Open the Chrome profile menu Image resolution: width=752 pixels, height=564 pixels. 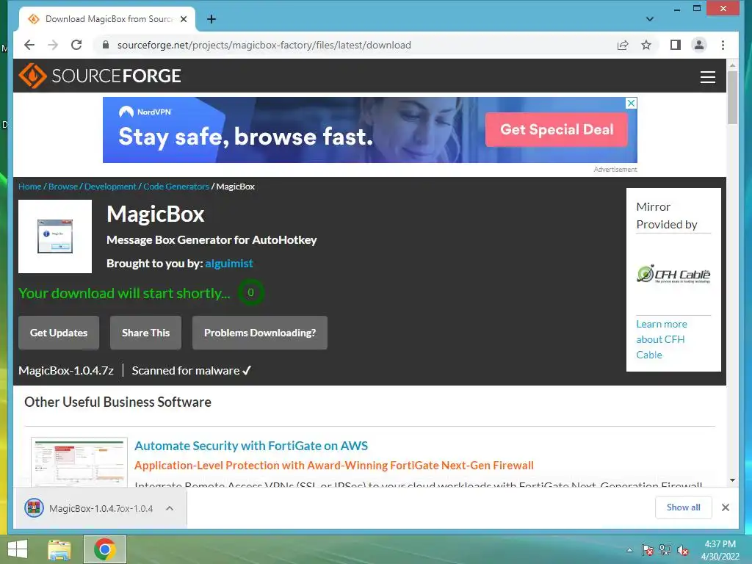coord(699,45)
